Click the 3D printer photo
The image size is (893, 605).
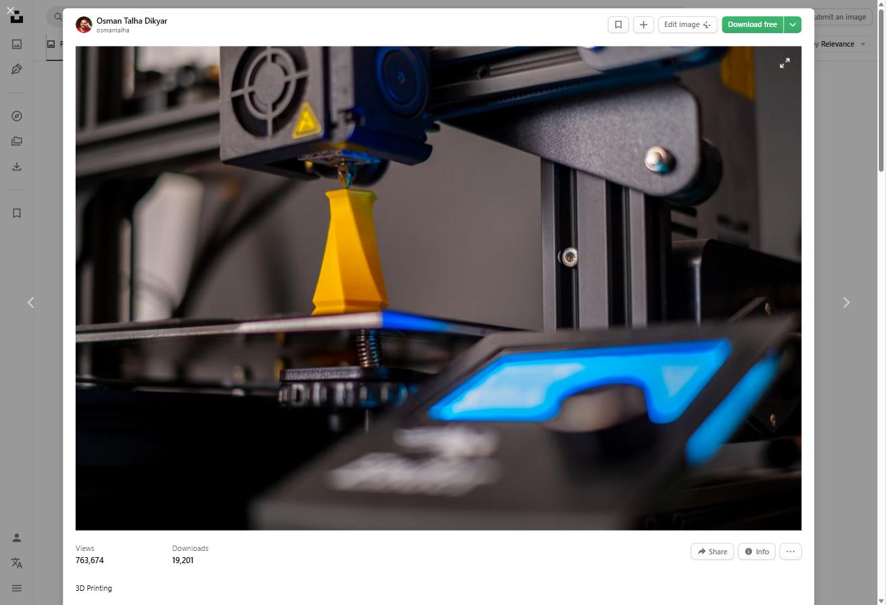tap(438, 288)
